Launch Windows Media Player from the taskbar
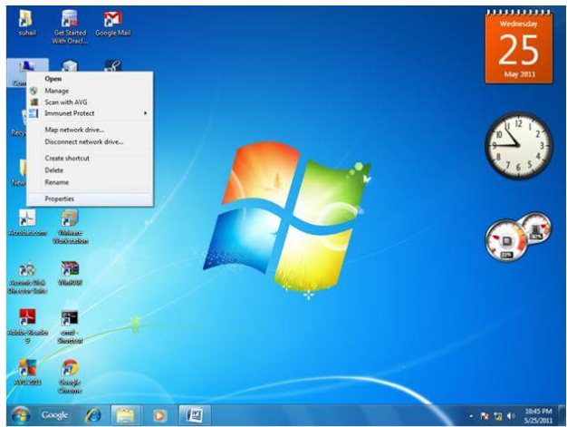 click(159, 415)
